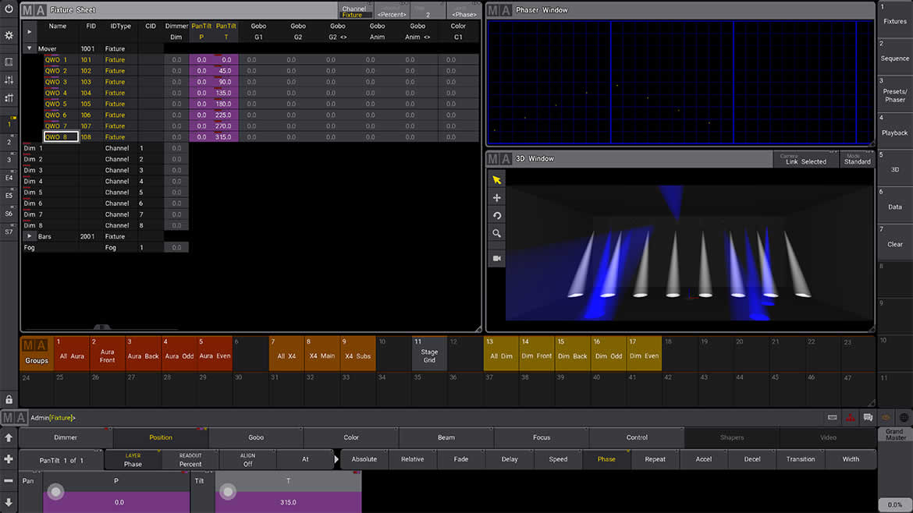913x513 pixels.
Task: Open the 3D Window Mode Standard dropdown
Action: click(x=856, y=159)
